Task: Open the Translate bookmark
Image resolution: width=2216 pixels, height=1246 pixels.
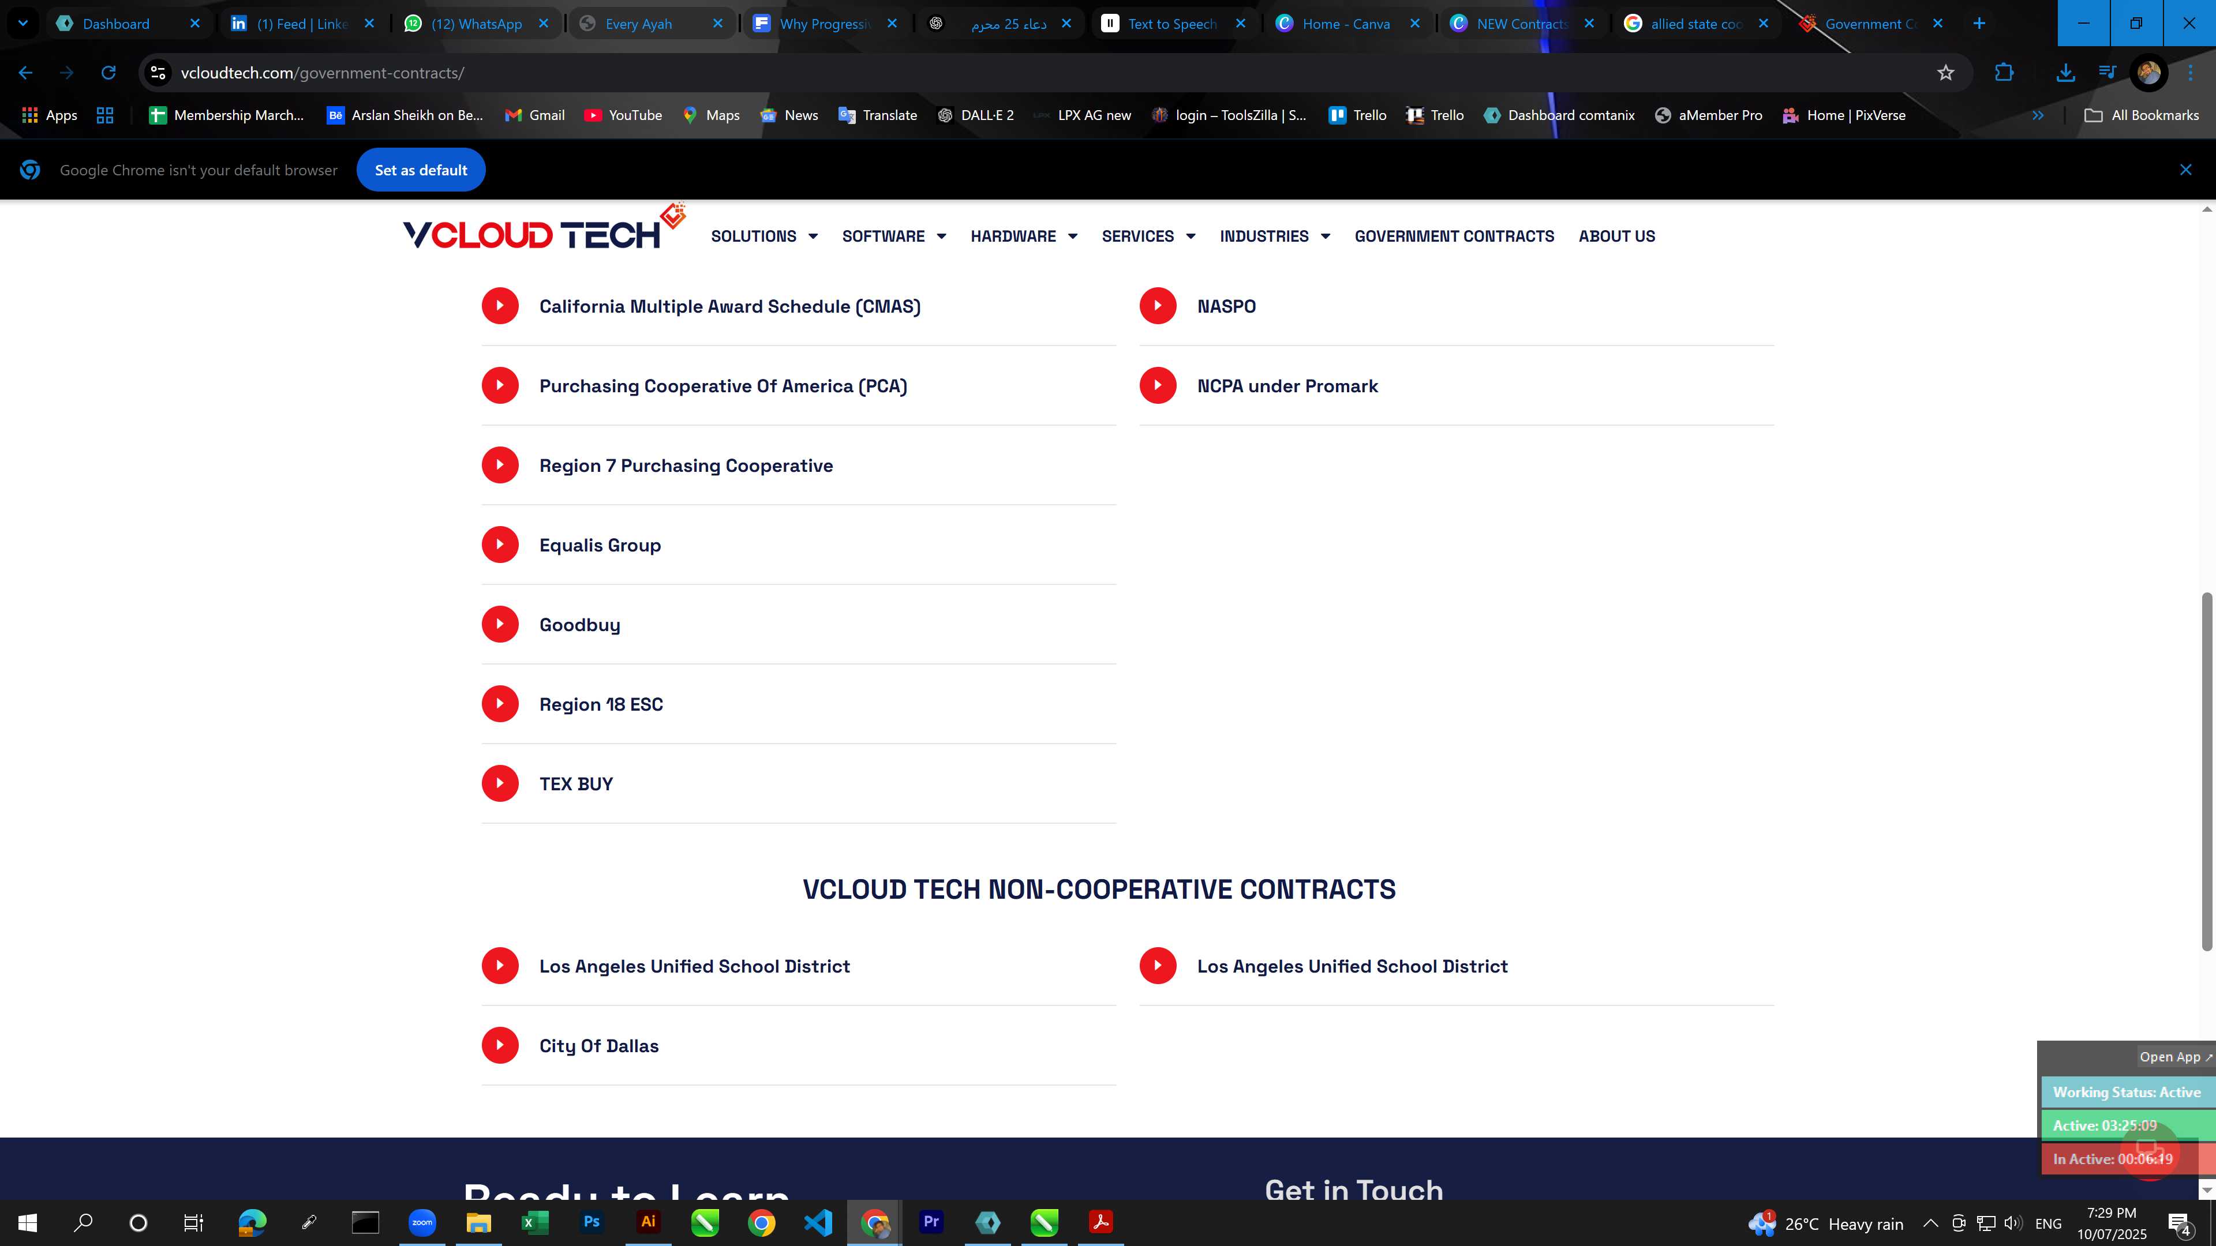Action: [877, 115]
